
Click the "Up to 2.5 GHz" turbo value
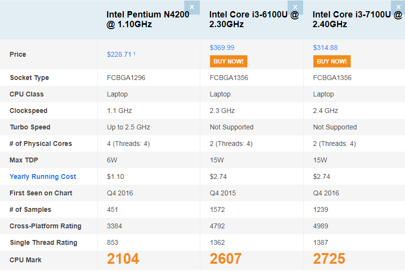[129, 127]
